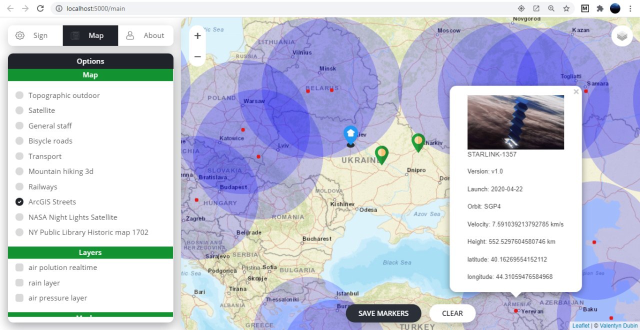Screen dimensions: 640x330
Task: Click the Orbit: SGP4 text
Action: coord(484,207)
